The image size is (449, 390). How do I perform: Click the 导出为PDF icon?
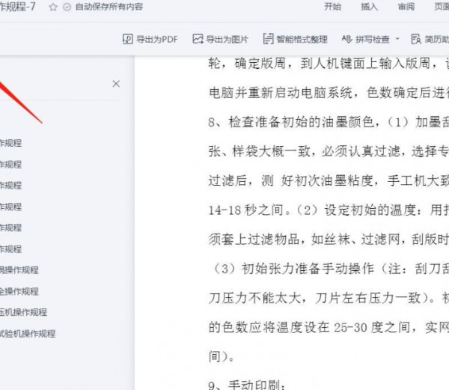128,39
